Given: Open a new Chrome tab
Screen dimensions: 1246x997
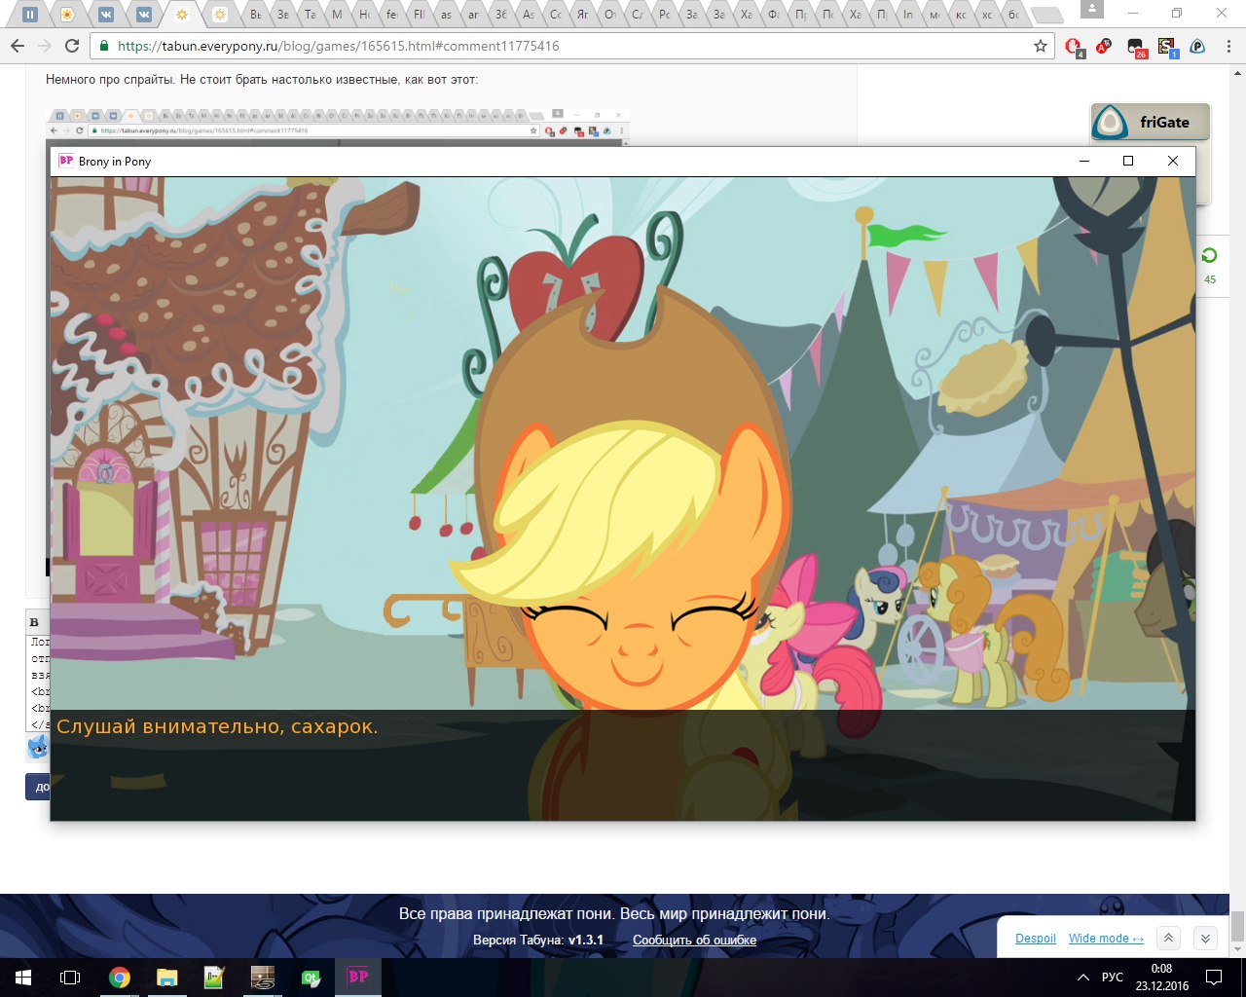Looking at the screenshot, I should [1045, 15].
